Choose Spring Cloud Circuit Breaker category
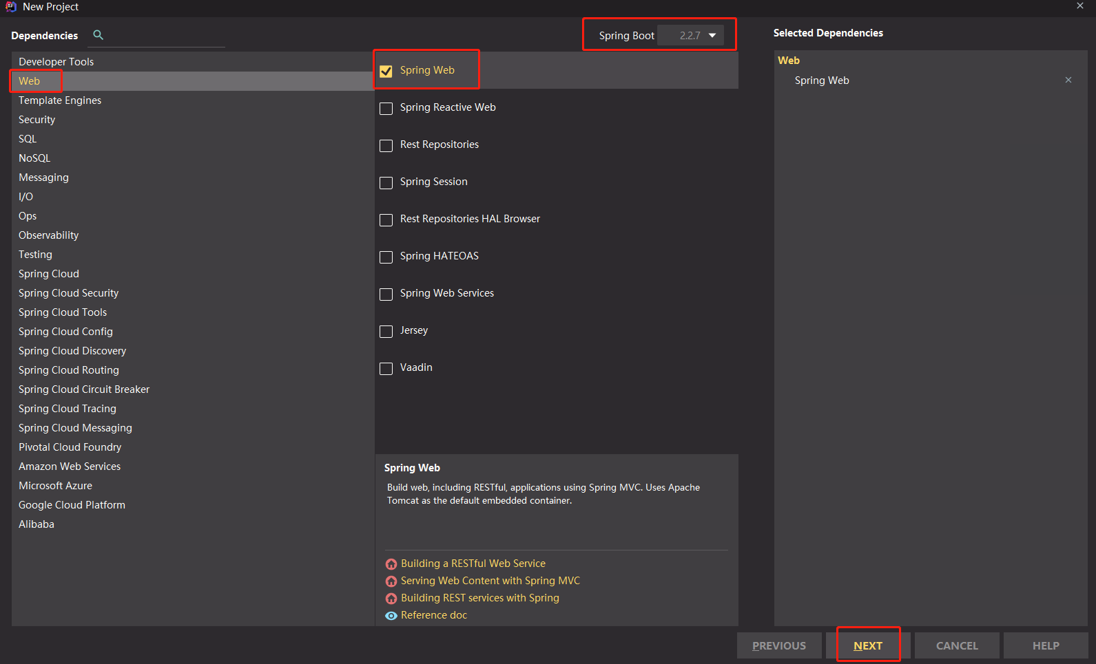Viewport: 1096px width, 664px height. pyautogui.click(x=193, y=389)
